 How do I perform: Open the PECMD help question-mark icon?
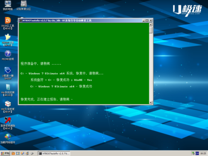point(8,55)
